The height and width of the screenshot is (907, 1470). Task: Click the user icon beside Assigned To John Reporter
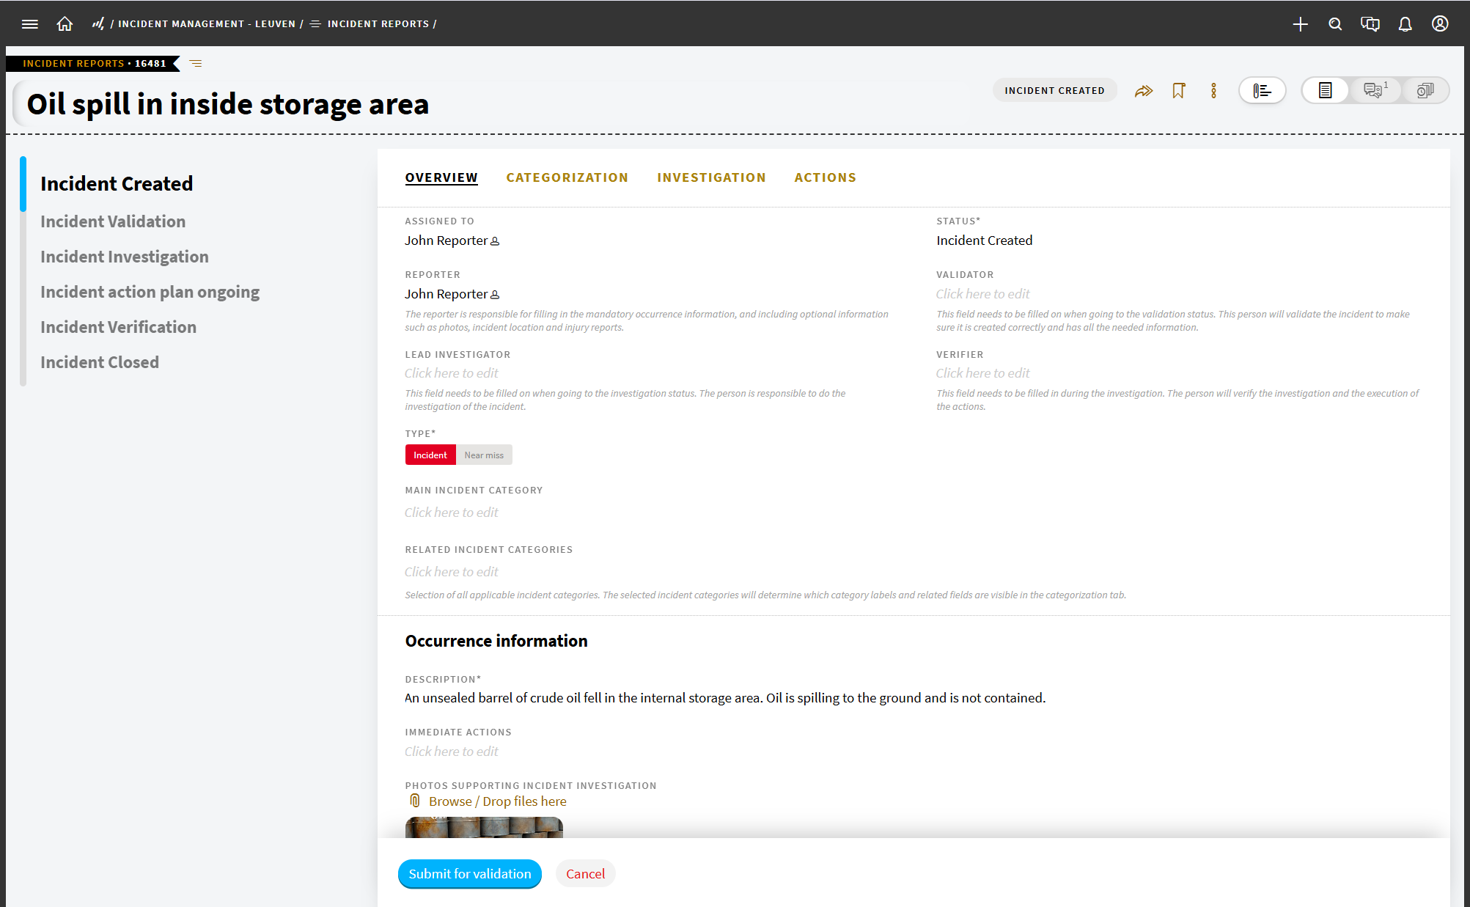point(495,241)
